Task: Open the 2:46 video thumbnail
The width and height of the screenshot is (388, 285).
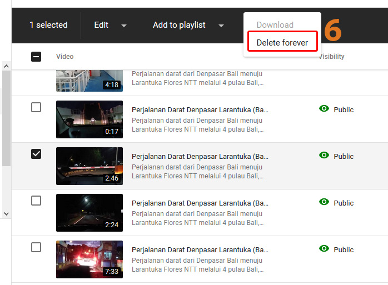Action: tap(89, 166)
